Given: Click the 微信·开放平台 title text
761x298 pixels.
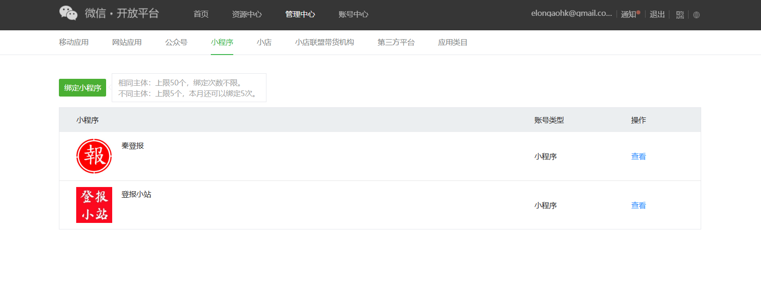Looking at the screenshot, I should 122,13.
